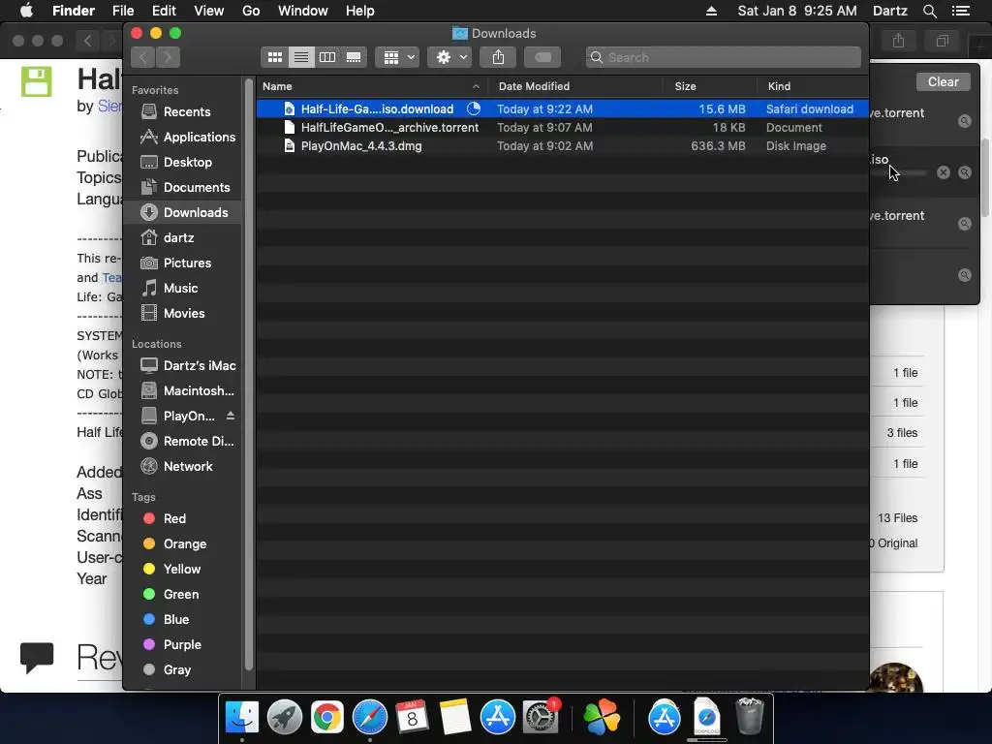992x744 pixels.
Task: Sort by the Name column header
Action: (372, 86)
